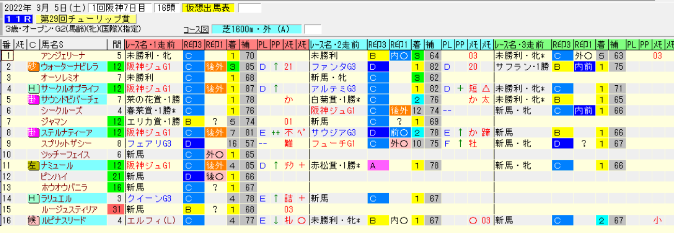The height and width of the screenshot is (233, 674).
Task: Click the H badge beside ラリュエル
Action: (x=32, y=199)
